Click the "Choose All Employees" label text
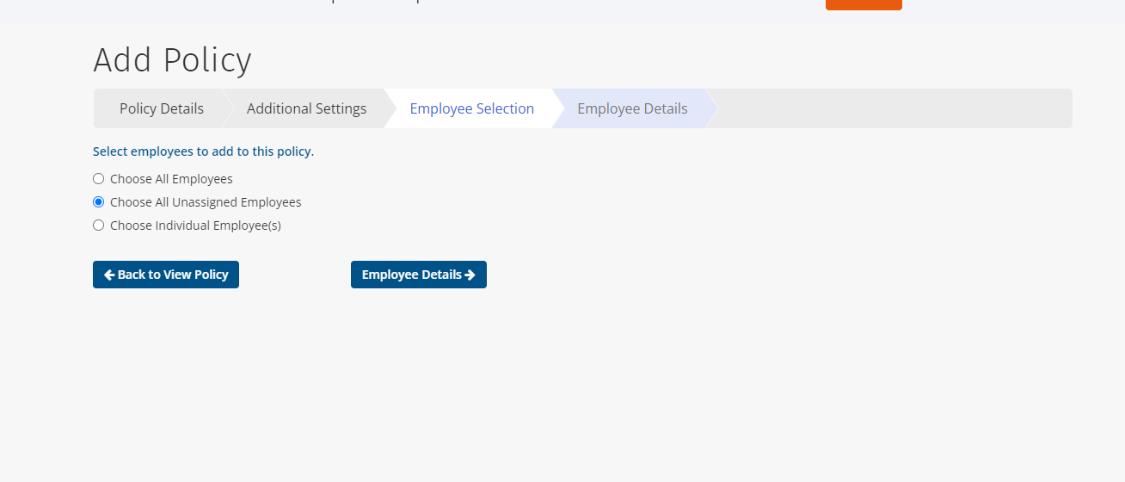 tap(171, 179)
